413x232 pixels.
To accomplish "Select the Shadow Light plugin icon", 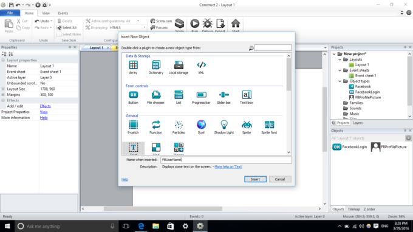I will click(x=224, y=125).
